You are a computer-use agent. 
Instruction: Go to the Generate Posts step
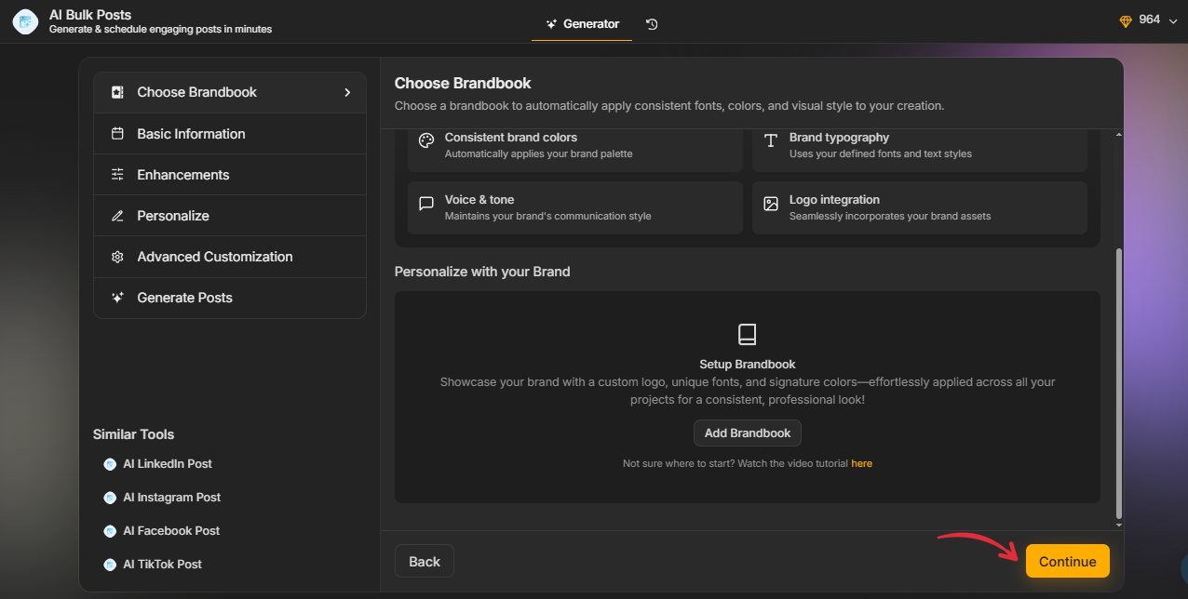point(230,298)
